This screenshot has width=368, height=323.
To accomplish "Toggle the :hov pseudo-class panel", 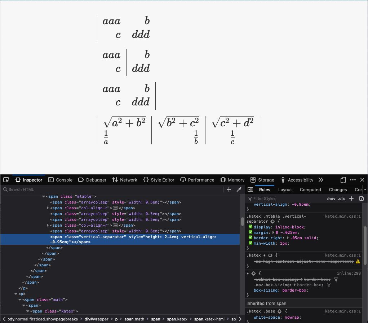I will pyautogui.click(x=331, y=198).
